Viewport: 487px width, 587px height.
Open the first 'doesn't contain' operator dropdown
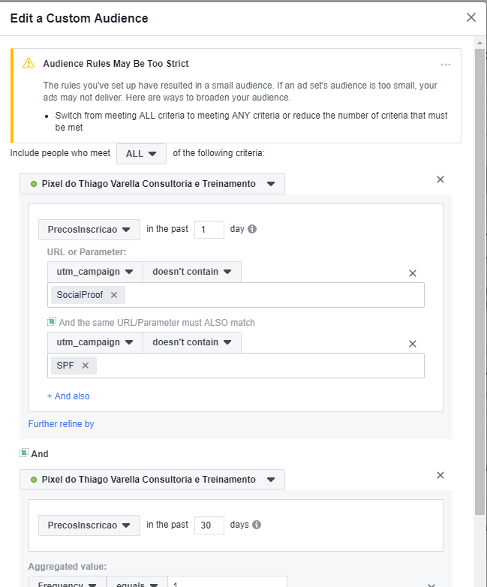point(192,272)
